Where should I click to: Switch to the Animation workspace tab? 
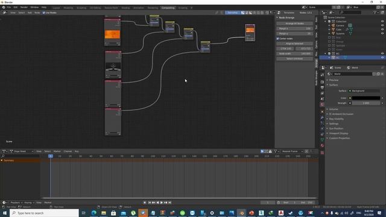point(139,8)
